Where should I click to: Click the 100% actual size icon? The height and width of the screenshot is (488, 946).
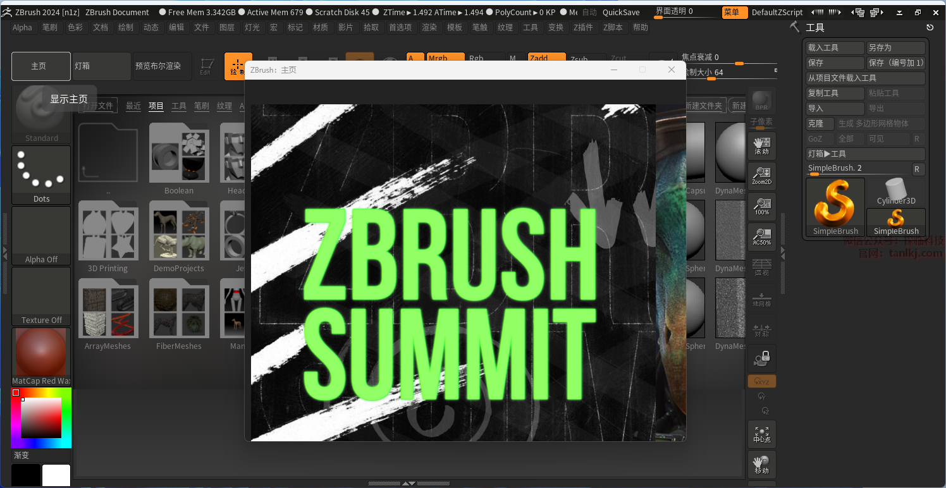[x=761, y=206]
